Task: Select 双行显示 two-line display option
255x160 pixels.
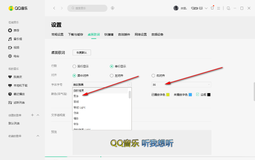Action: pyautogui.click(x=75, y=66)
